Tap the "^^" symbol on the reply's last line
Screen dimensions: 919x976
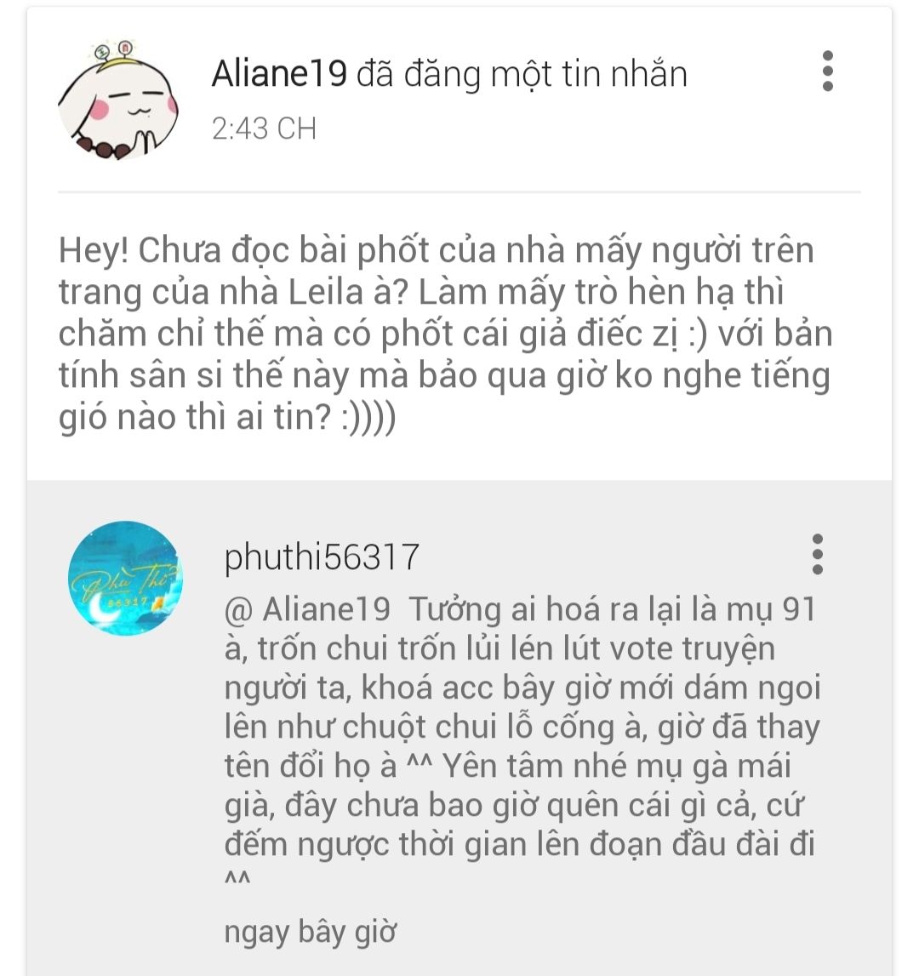pos(237,879)
